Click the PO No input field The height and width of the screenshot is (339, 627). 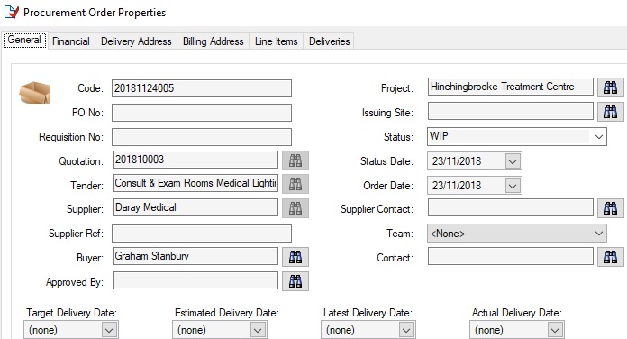[x=202, y=113]
